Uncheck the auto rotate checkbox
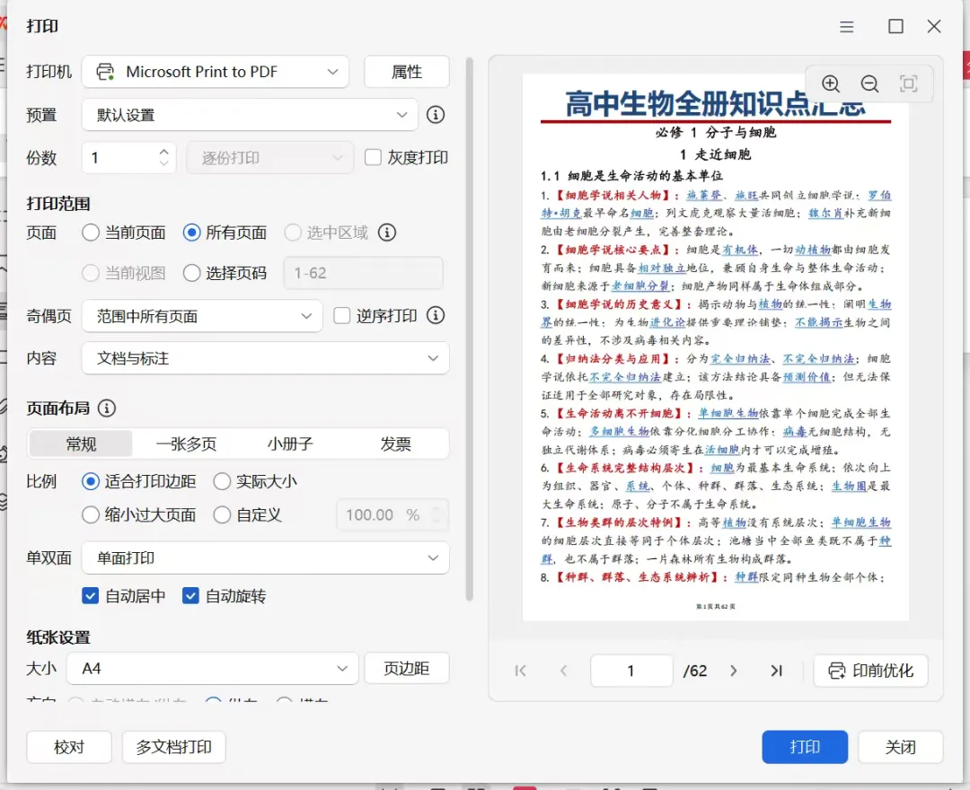Viewport: 970px width, 790px height. point(190,596)
